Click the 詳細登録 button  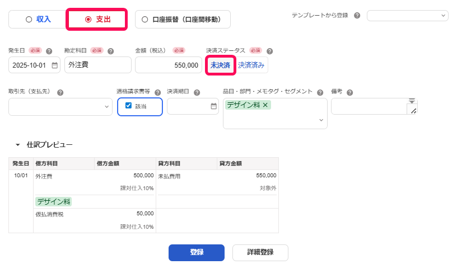[260, 252]
